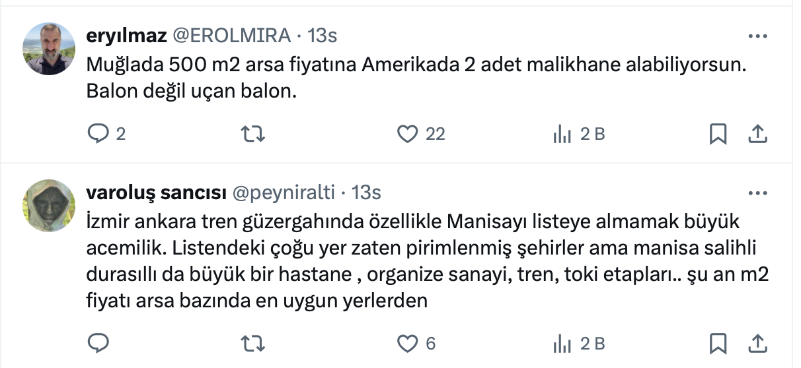Reply to eryılmaz's tweet about Muğla

(98, 134)
